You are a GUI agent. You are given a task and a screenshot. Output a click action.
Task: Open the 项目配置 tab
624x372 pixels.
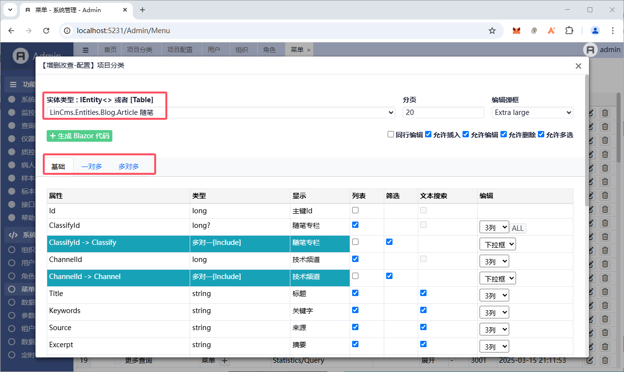(x=180, y=50)
